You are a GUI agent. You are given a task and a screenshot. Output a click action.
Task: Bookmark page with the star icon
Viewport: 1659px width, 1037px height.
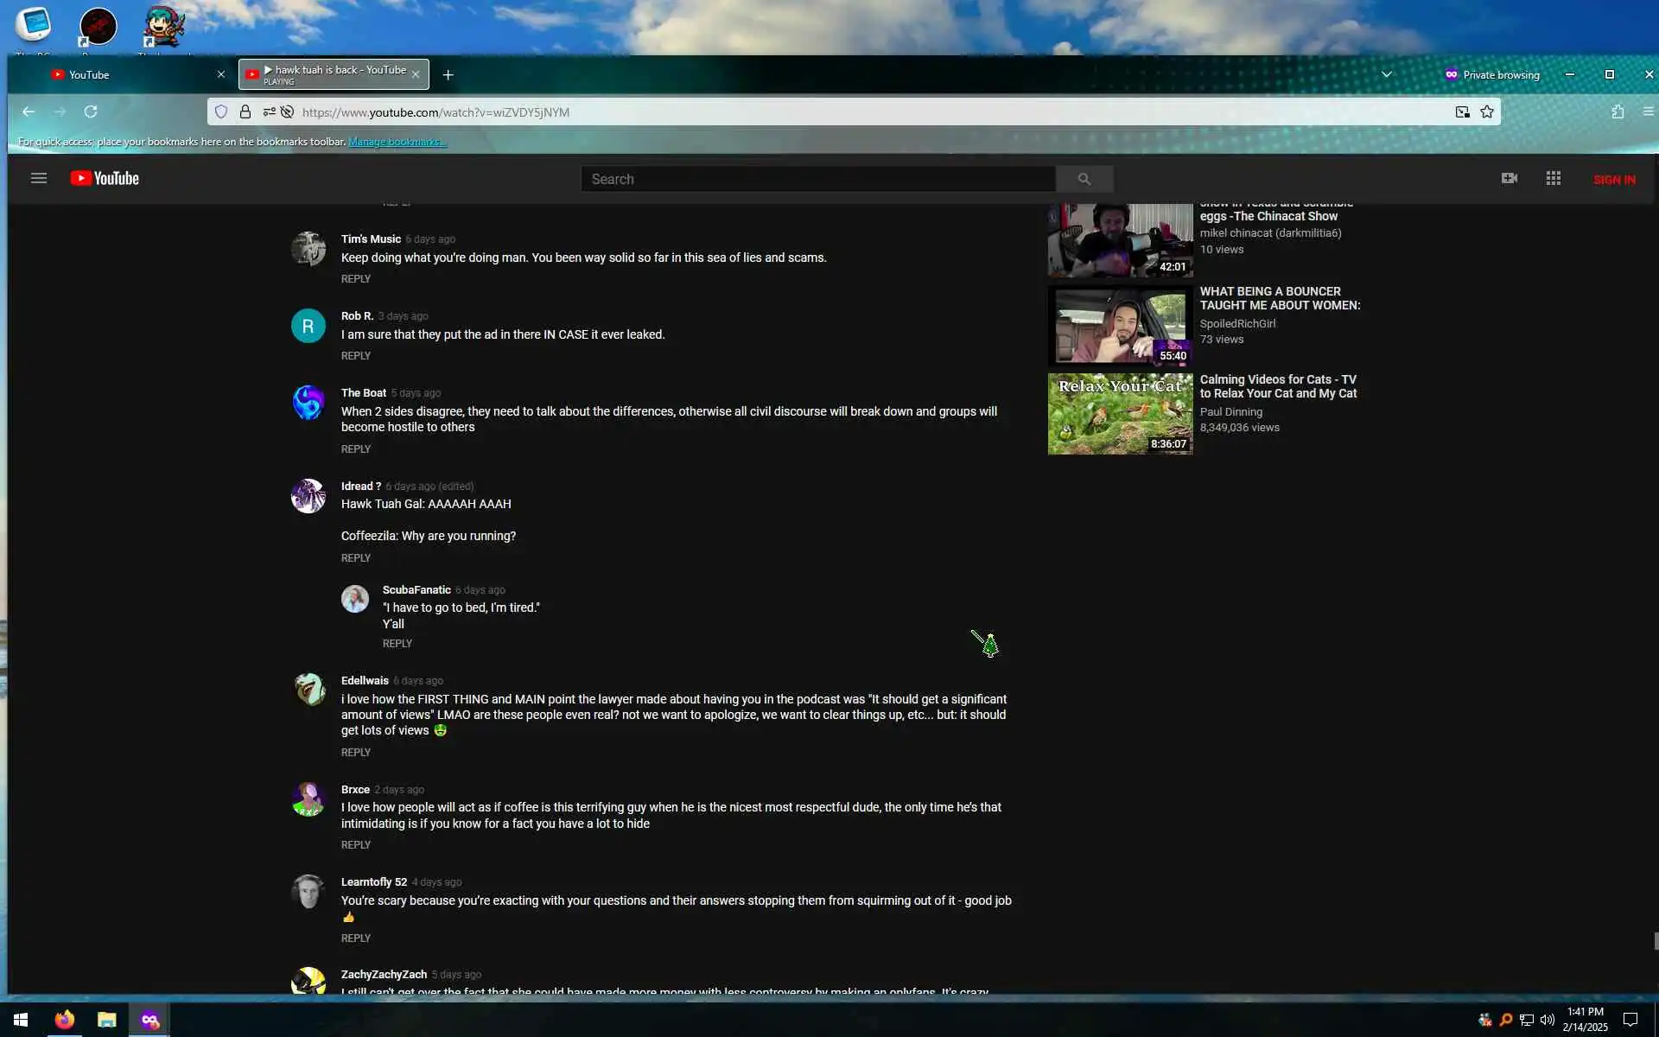1486,112
